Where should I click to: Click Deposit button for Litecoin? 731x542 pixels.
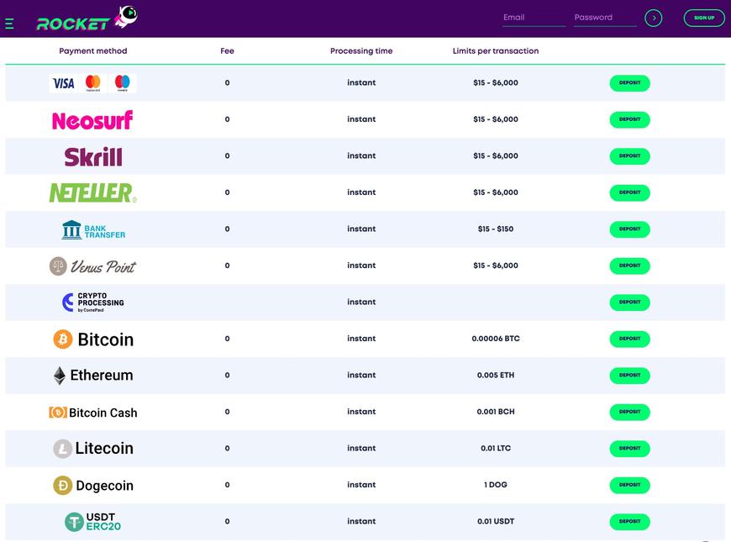tap(629, 449)
